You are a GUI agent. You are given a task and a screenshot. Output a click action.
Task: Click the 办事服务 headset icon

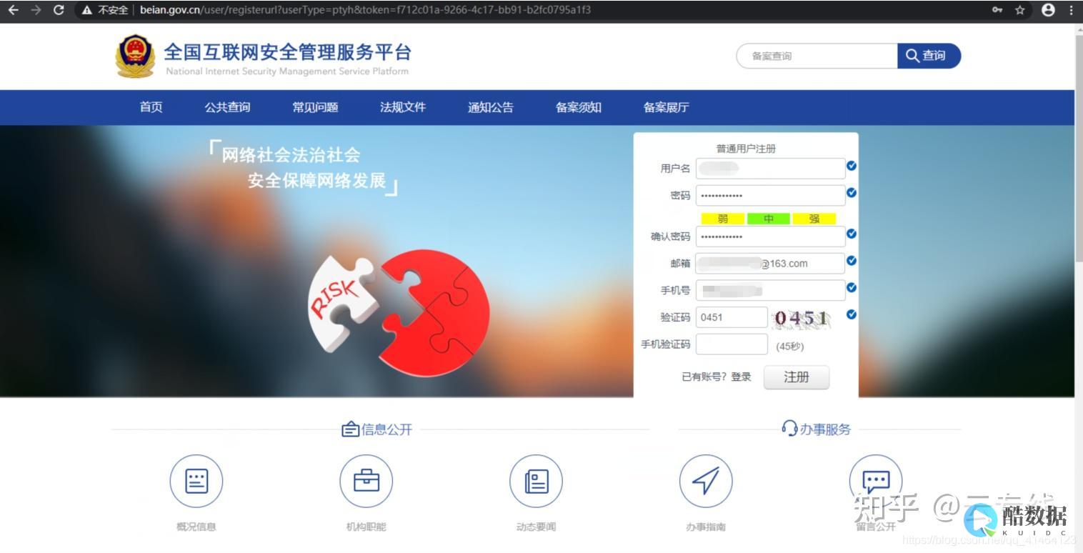[789, 429]
